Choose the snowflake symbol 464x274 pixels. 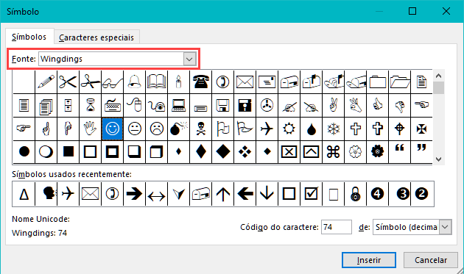[333, 129]
